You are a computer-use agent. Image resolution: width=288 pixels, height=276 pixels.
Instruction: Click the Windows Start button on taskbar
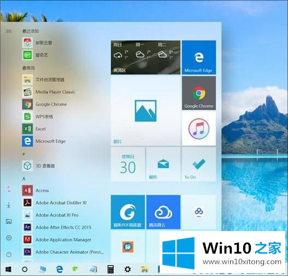coord(8,269)
